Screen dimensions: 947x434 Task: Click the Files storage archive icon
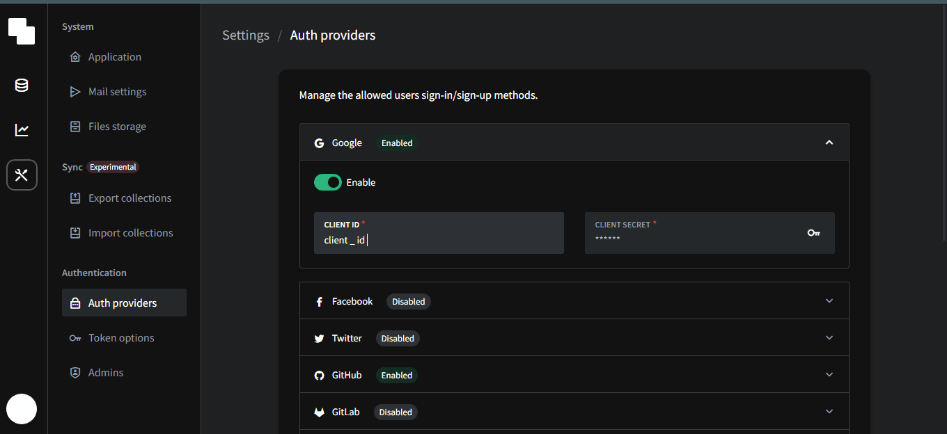75,127
